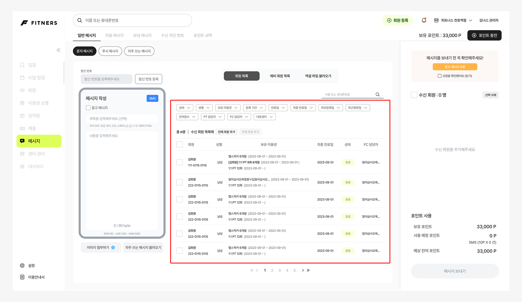This screenshot has width=522, height=302.
Task: Open 입장 in the sidebar
Action: [39, 65]
